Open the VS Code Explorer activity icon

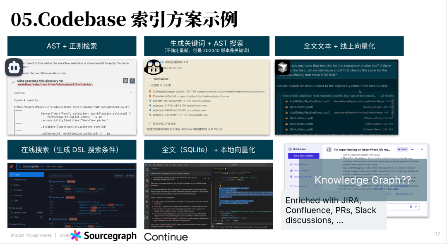(x=147, y=170)
